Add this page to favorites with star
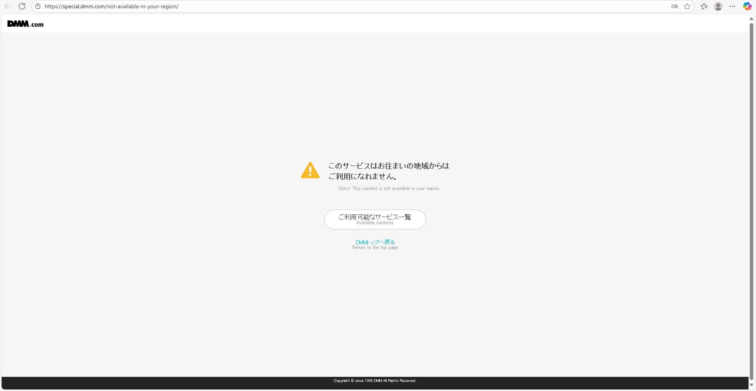756x391 pixels. pyautogui.click(x=687, y=6)
